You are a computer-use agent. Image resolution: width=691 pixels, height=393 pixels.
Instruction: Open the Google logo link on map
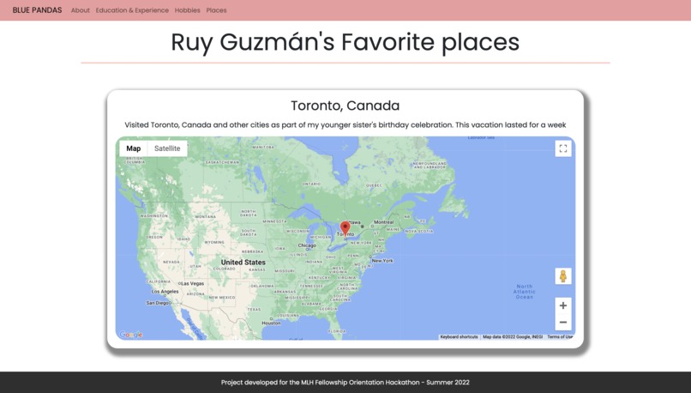coord(131,335)
